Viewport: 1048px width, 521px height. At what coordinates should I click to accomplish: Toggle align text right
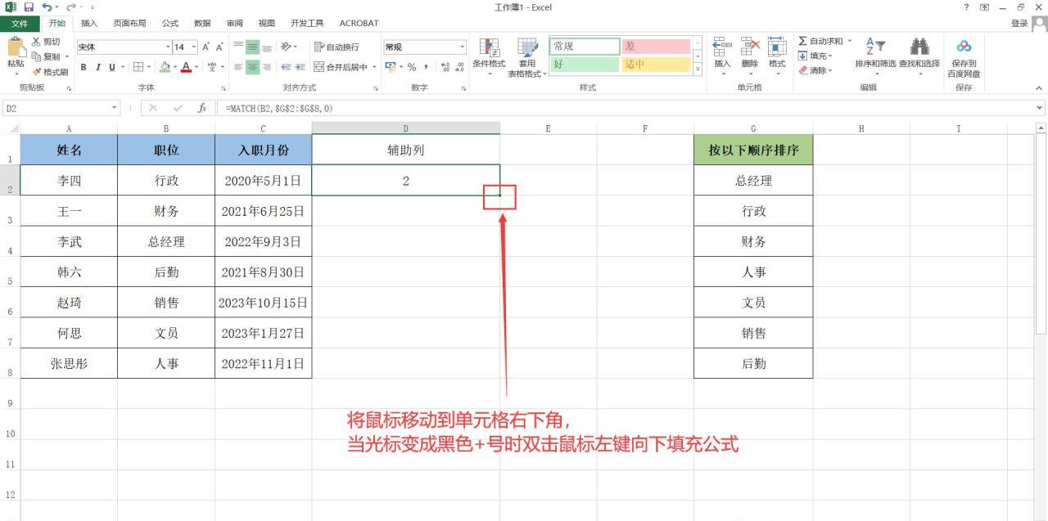tap(268, 67)
